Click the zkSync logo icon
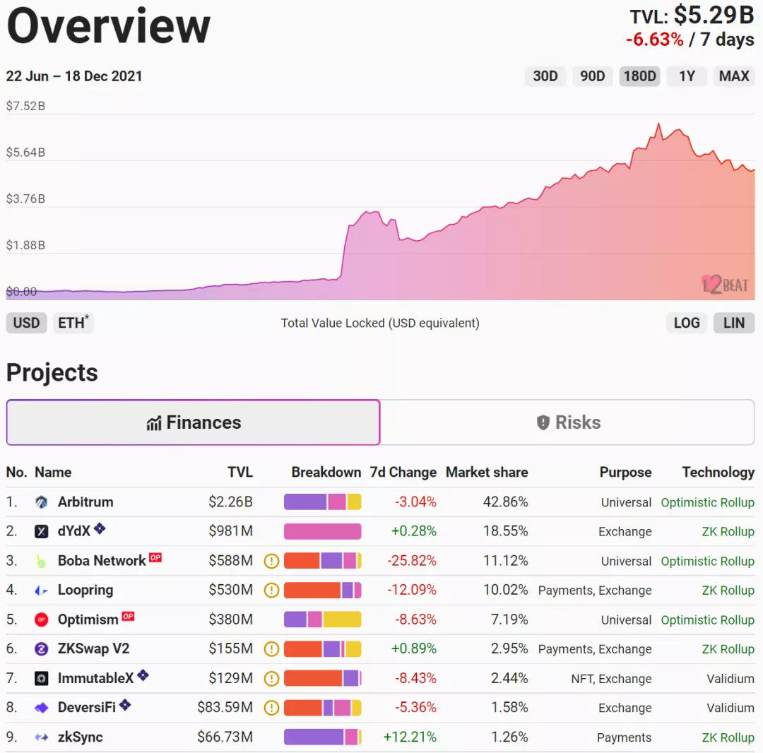 (x=42, y=737)
